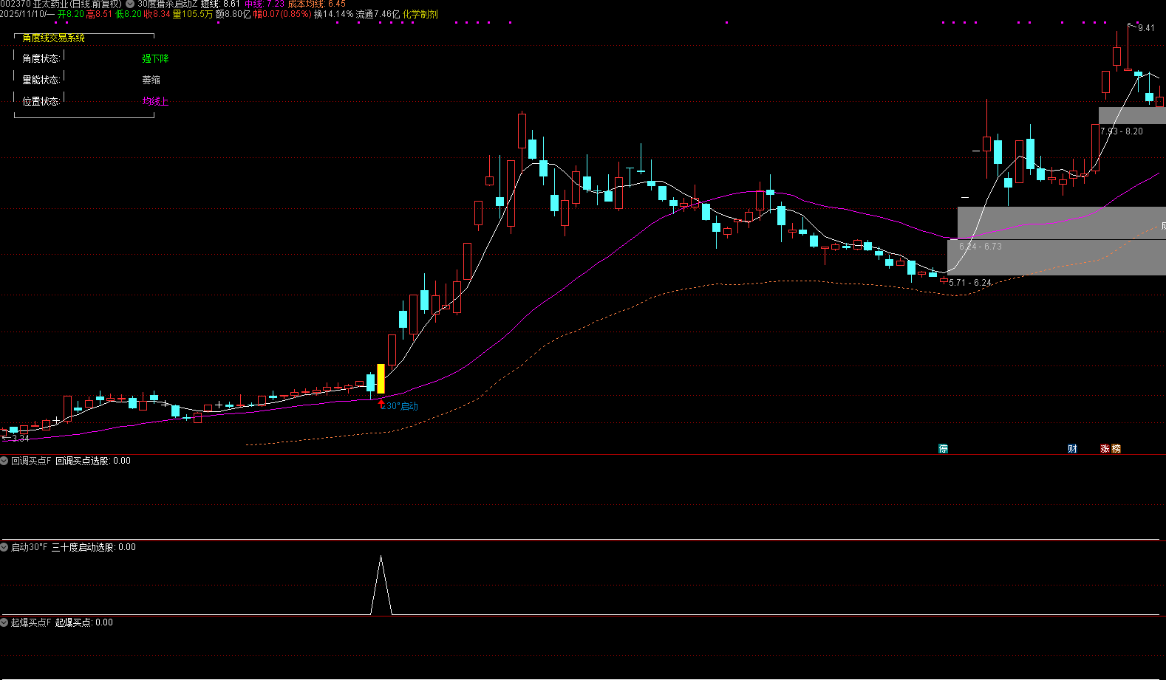Click the red 涨 marker icon
1166x680 pixels.
(1105, 449)
